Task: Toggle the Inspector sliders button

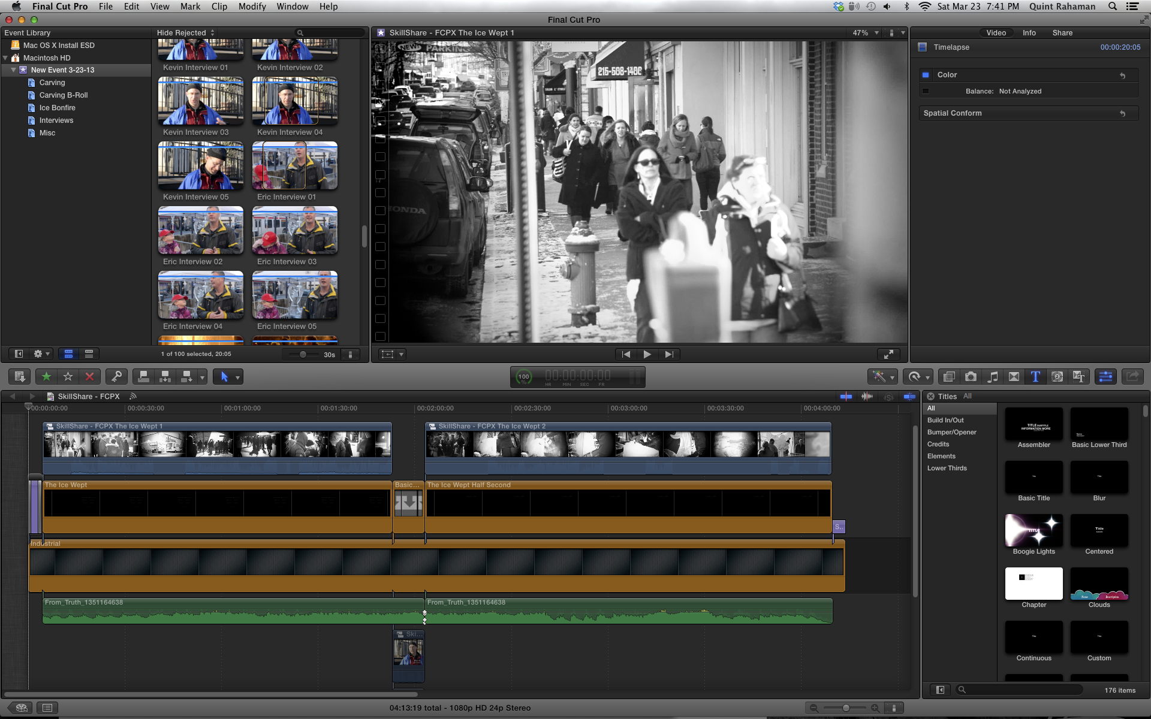Action: [1105, 376]
